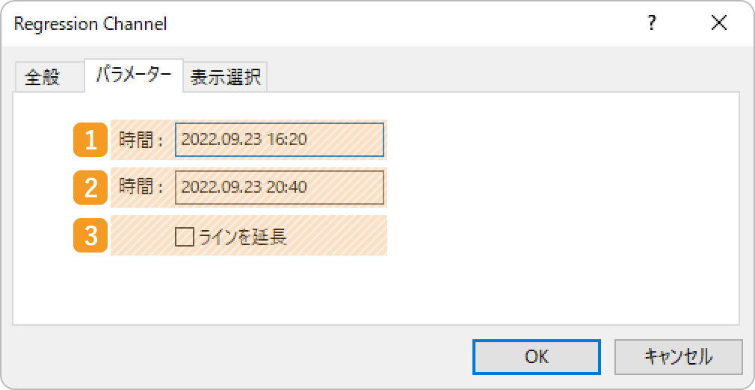Click the first 時間 label

(141, 140)
